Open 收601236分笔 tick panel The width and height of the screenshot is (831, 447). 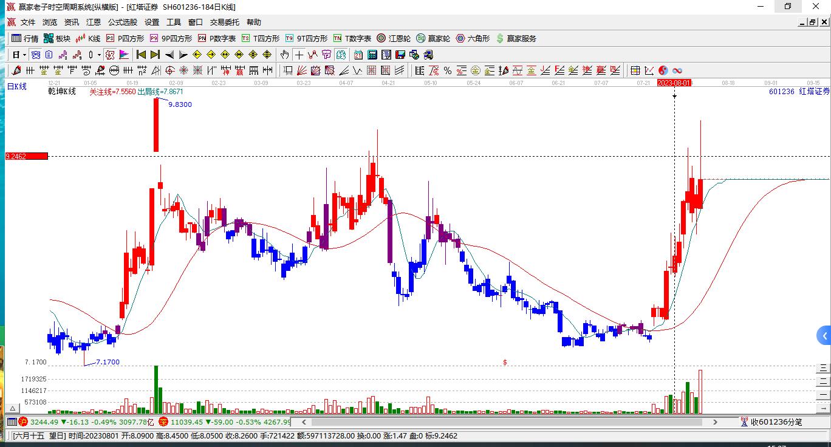[771, 421]
